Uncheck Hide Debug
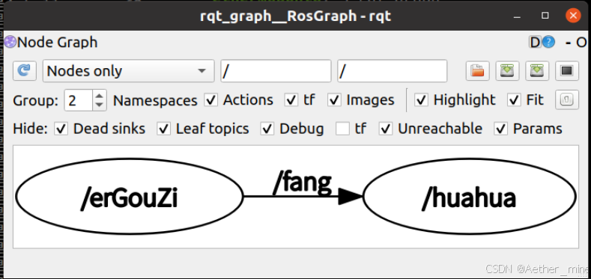The image size is (591, 279). point(267,129)
